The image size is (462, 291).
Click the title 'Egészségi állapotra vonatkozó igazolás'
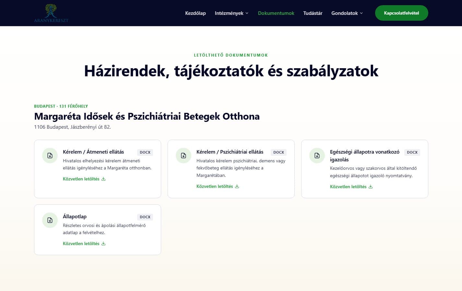(x=365, y=156)
